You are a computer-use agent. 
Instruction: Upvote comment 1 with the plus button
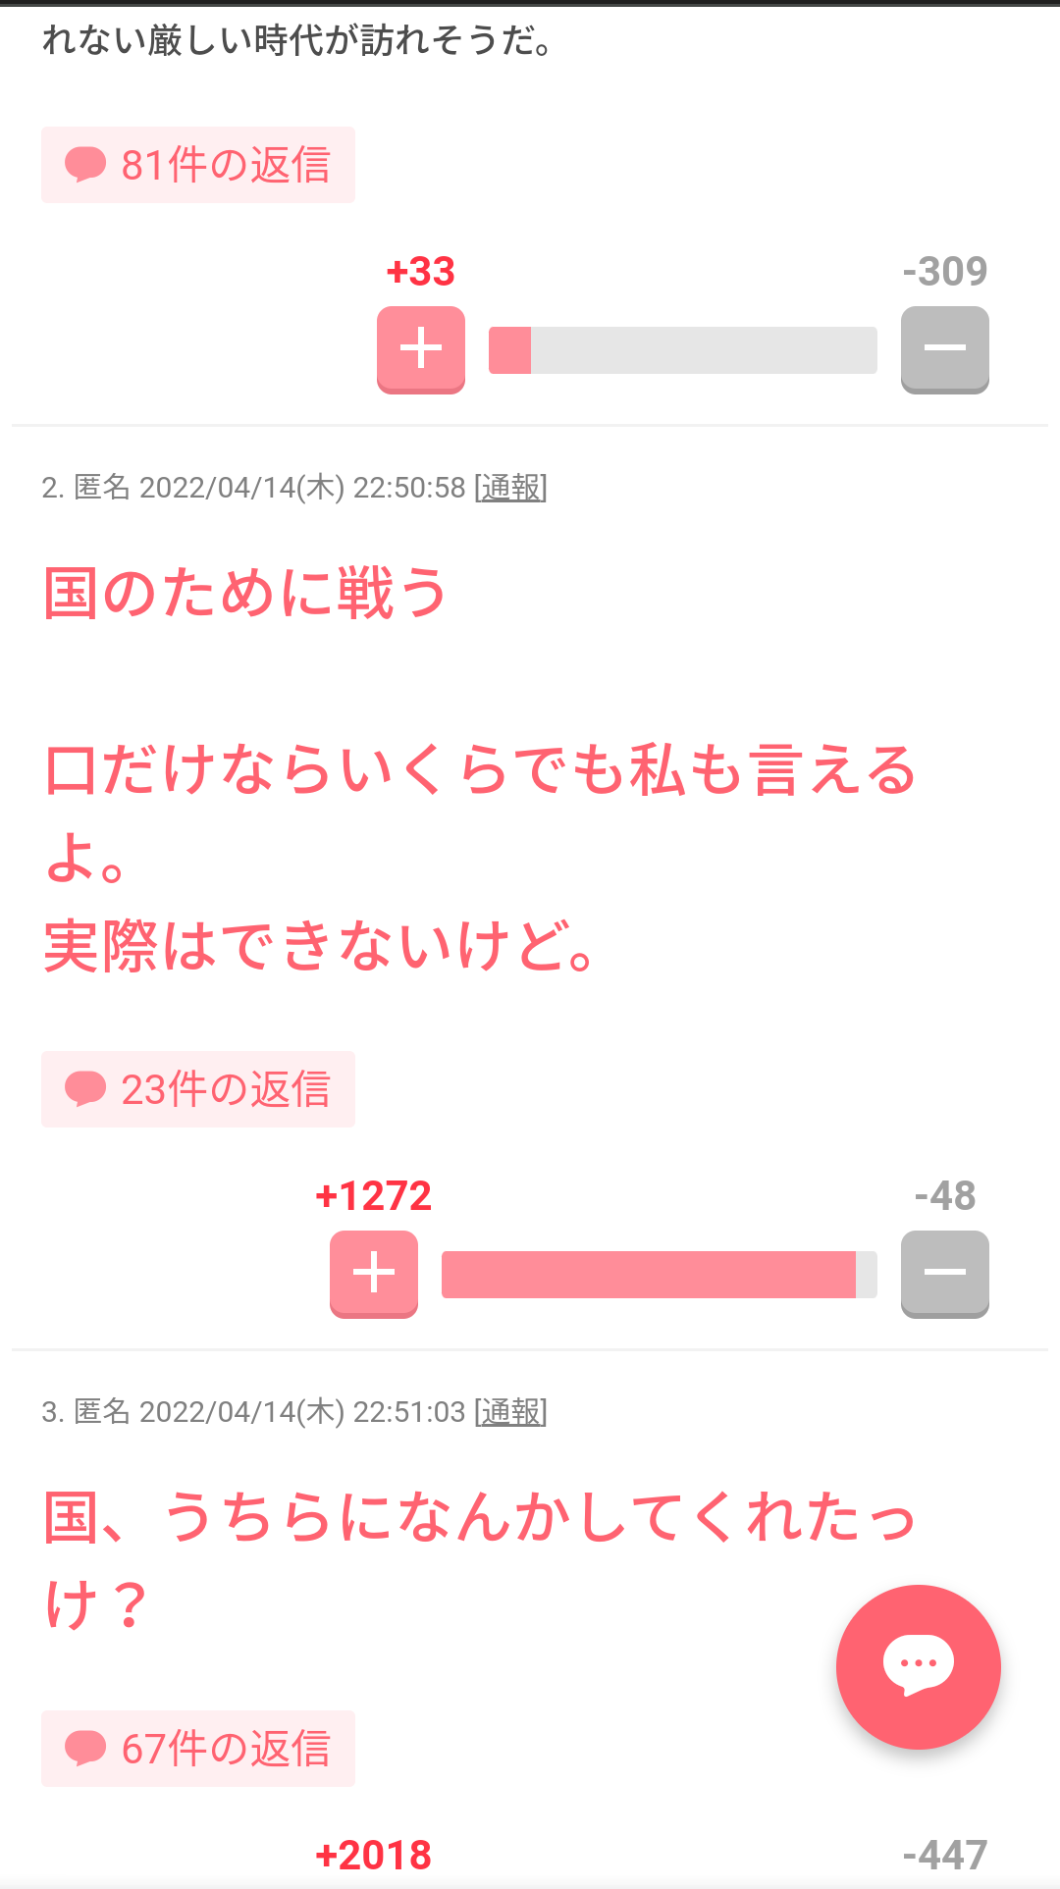(421, 349)
